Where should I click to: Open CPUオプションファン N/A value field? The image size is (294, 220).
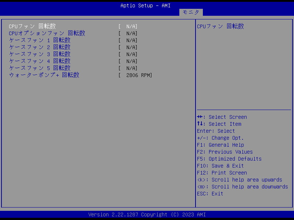coord(128,33)
